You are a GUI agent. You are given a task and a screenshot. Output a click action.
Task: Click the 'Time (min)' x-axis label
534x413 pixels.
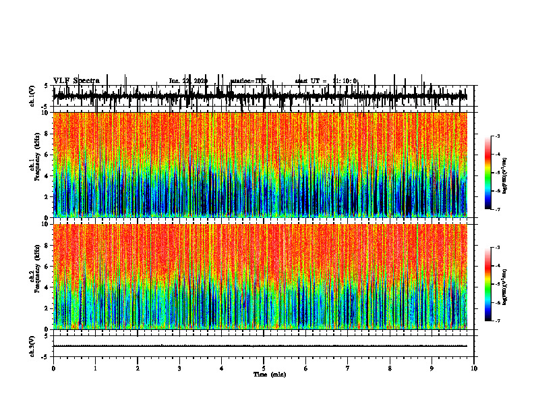[x=270, y=374]
